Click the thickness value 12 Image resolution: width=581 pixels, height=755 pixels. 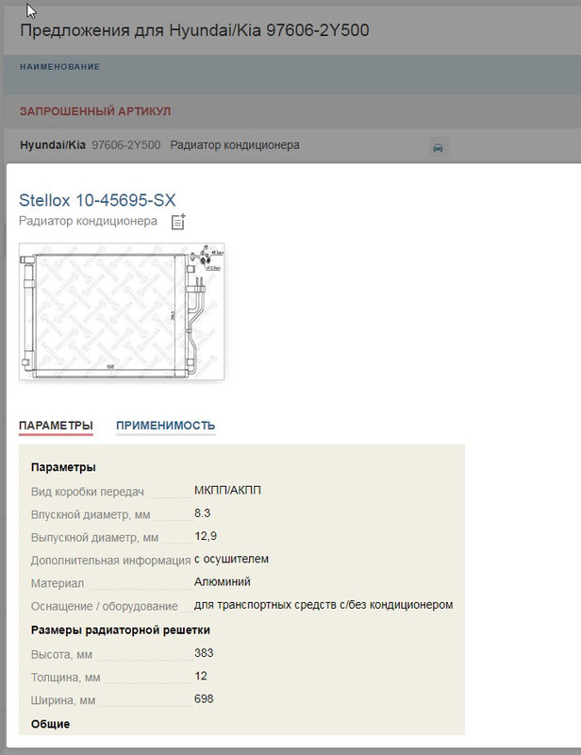(x=201, y=676)
